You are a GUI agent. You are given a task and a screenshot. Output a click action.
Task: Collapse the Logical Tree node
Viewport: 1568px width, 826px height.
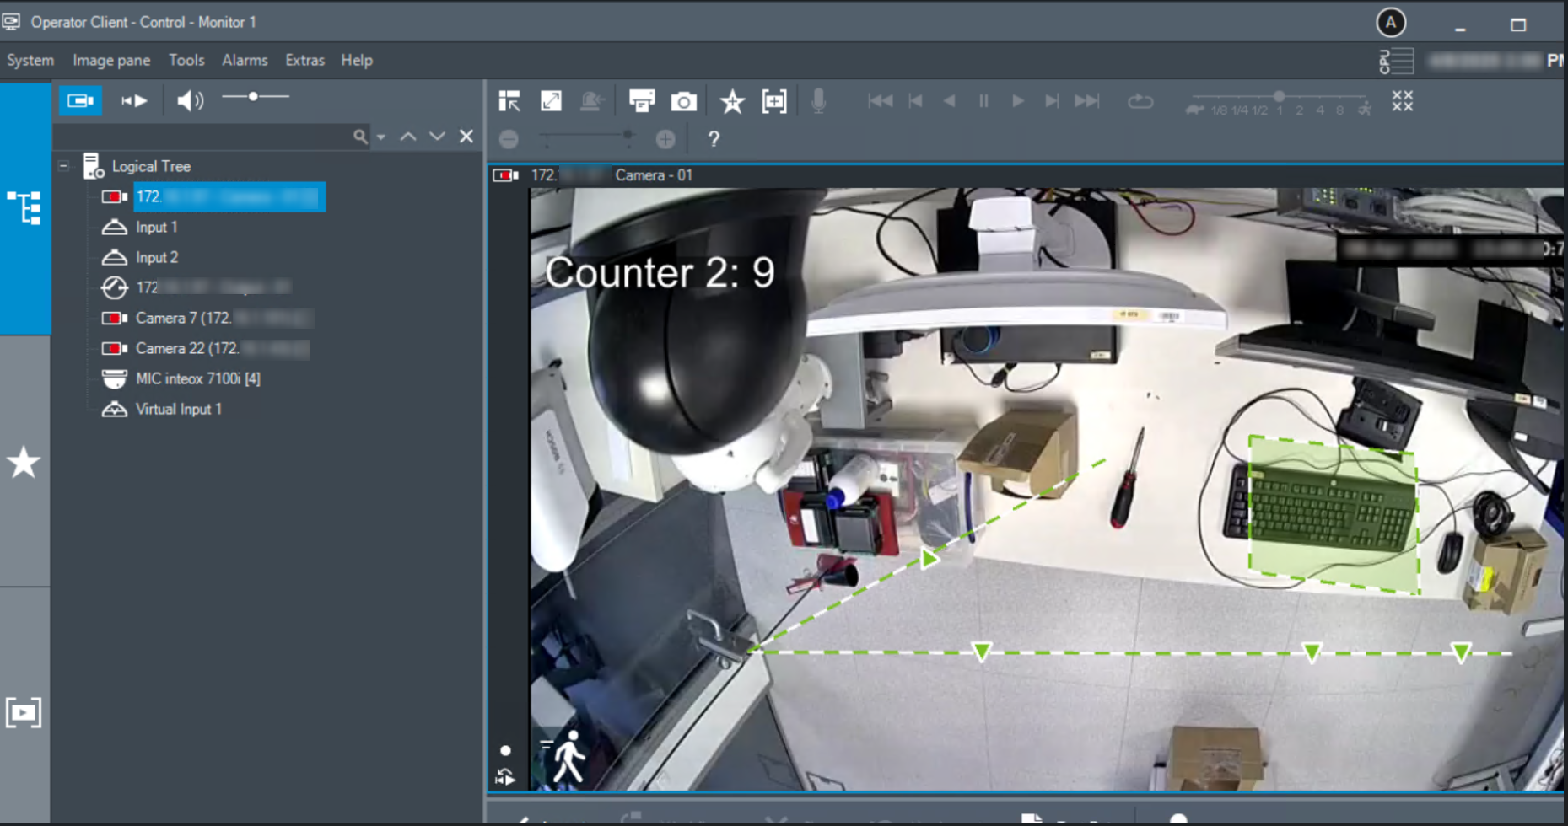tap(63, 166)
